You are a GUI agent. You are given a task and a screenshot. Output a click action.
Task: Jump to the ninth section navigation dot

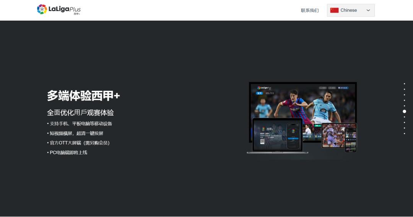[x=404, y=128]
